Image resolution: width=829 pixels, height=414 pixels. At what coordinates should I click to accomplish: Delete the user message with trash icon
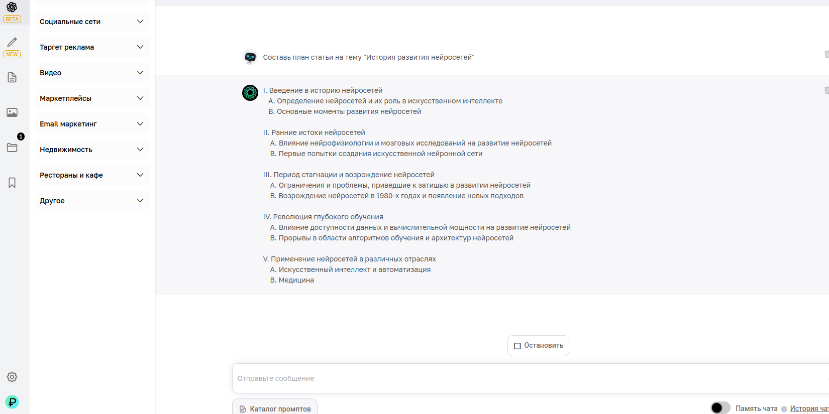[826, 54]
